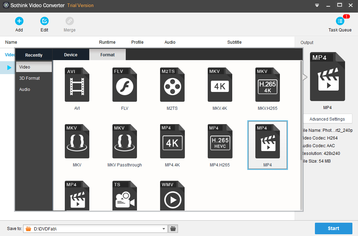Open Advanced Settings

click(x=327, y=119)
